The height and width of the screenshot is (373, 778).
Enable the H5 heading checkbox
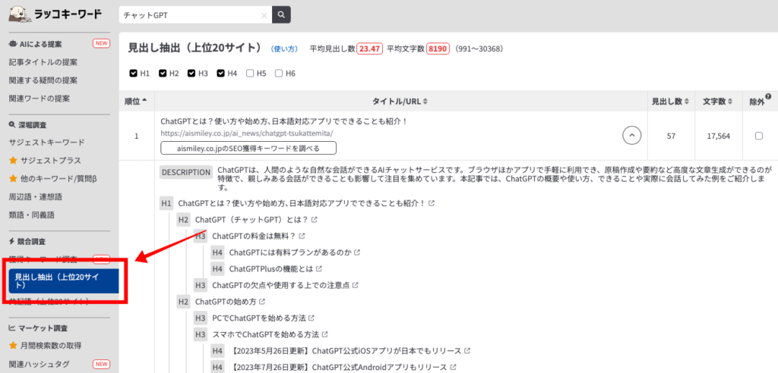(250, 74)
